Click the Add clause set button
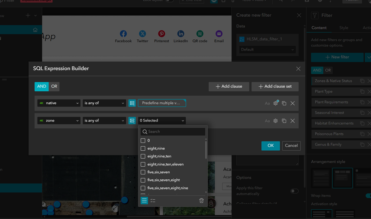 tap(275, 86)
